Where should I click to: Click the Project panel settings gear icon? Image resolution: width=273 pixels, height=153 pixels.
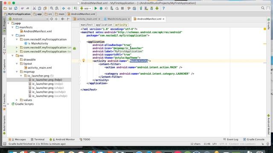pos(62,19)
